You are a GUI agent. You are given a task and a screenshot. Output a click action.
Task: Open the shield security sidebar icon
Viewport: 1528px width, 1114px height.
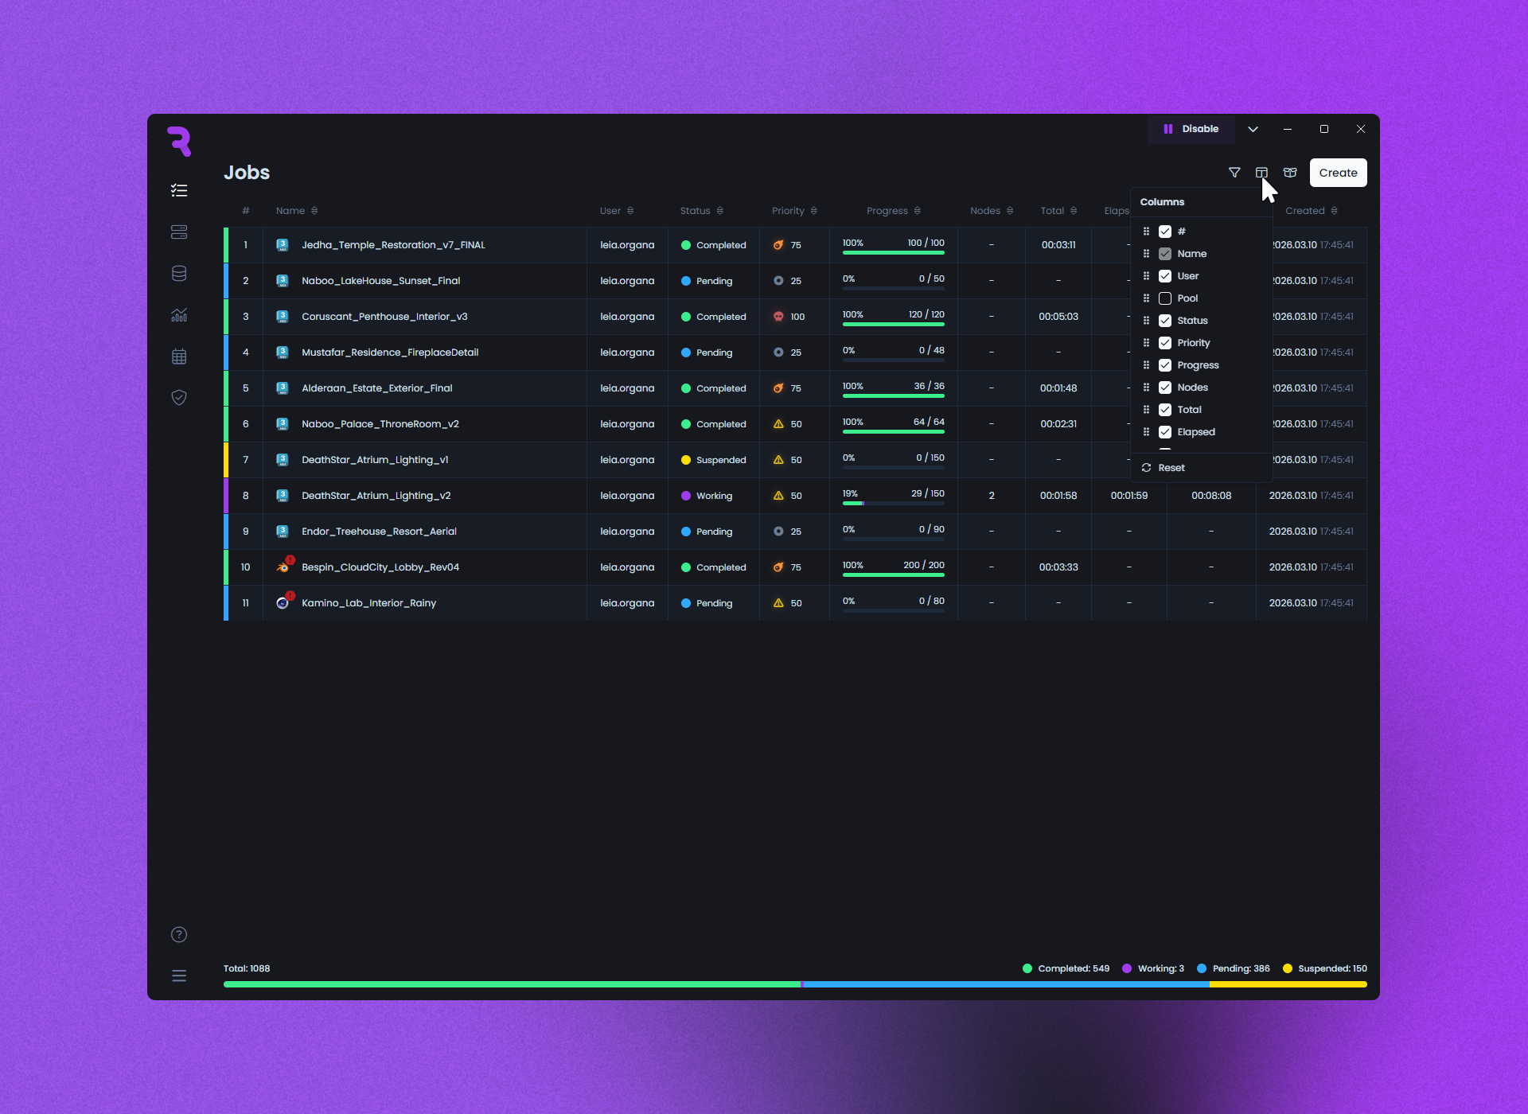(179, 397)
